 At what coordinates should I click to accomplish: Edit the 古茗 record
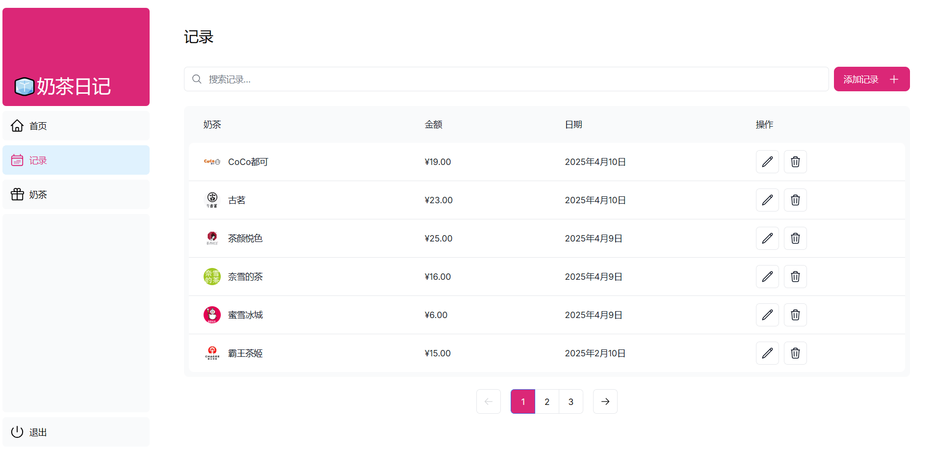point(767,200)
